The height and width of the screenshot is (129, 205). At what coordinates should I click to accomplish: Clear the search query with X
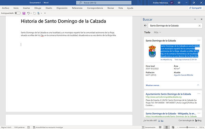click(200, 26)
